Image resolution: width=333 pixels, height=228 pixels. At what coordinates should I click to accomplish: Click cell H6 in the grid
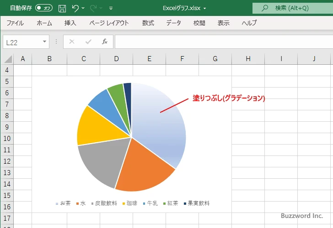tap(248, 93)
